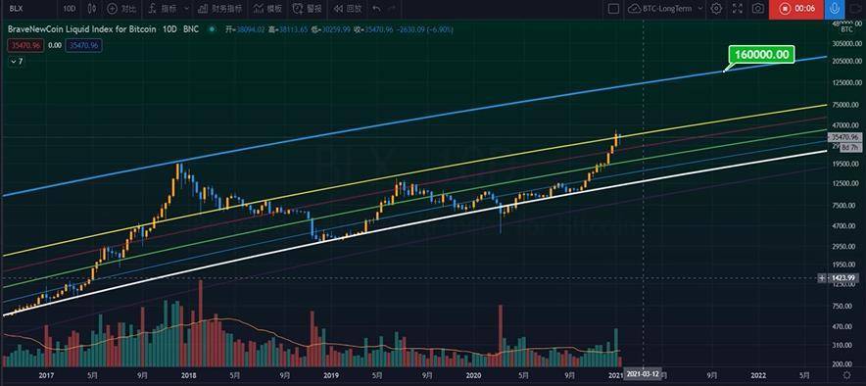Viewport: 866px width, 386px height.
Task: Click the red 35470.96 sell box
Action: point(24,46)
